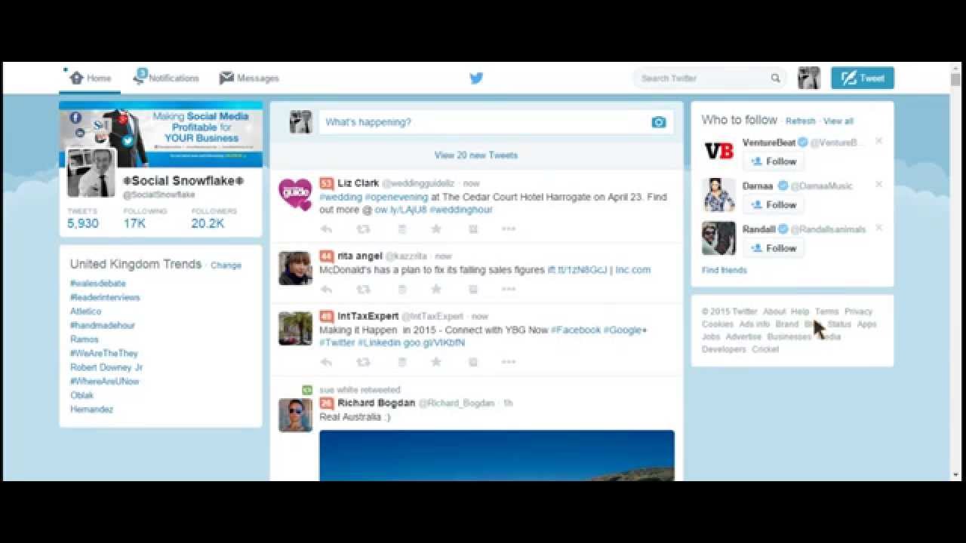Open rita angel's profile avatar

(x=295, y=268)
